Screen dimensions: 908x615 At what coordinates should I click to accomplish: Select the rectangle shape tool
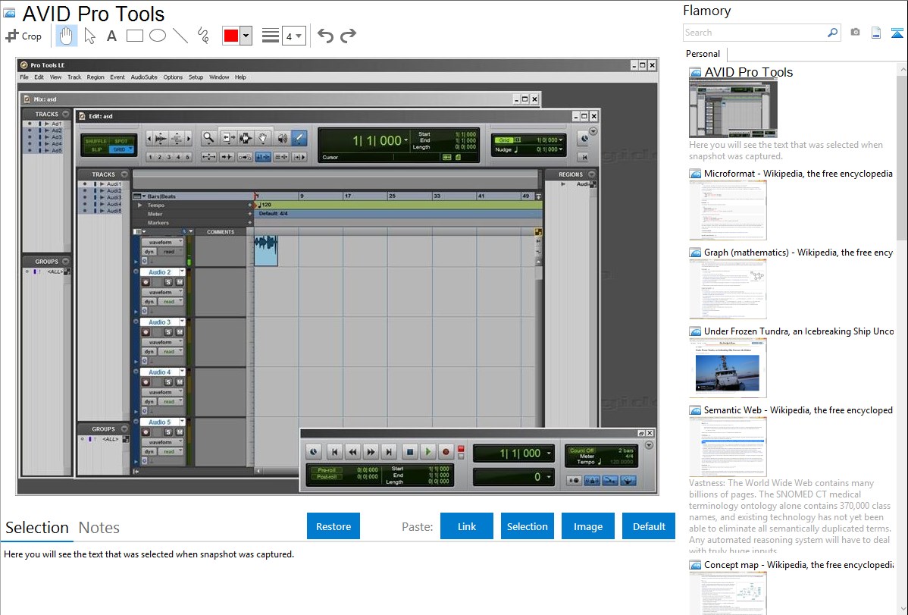tap(134, 36)
